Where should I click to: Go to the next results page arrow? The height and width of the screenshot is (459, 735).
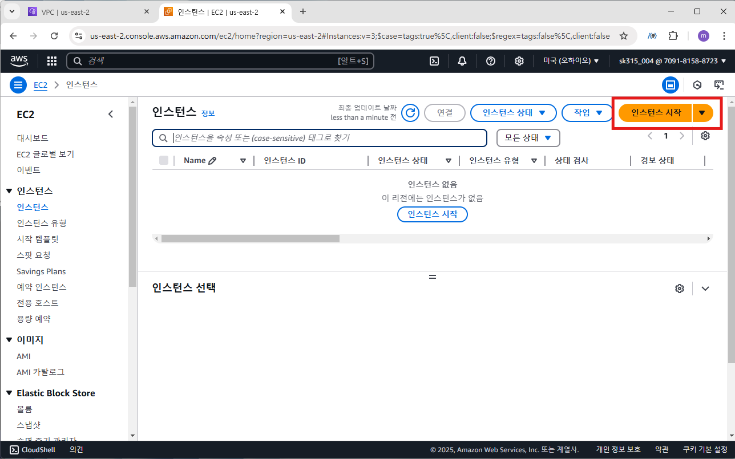(681, 136)
